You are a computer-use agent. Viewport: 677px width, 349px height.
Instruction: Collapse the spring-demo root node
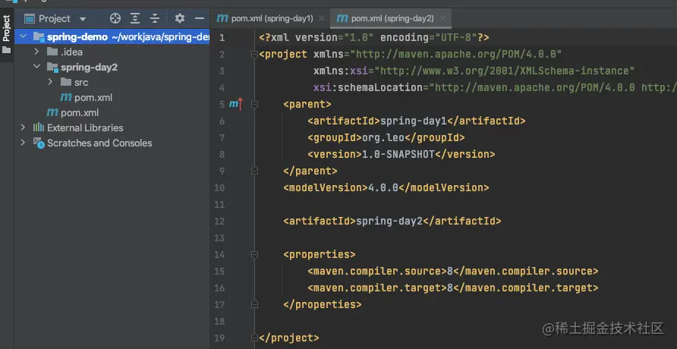pyautogui.click(x=24, y=36)
